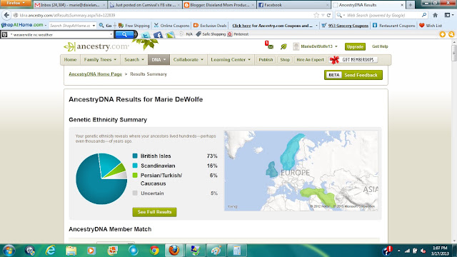Image resolution: width=457 pixels, height=257 pixels.
Task: Click the Facebook toolbar icon
Action: coord(158,35)
